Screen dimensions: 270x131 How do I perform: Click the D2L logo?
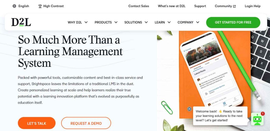(x=21, y=22)
